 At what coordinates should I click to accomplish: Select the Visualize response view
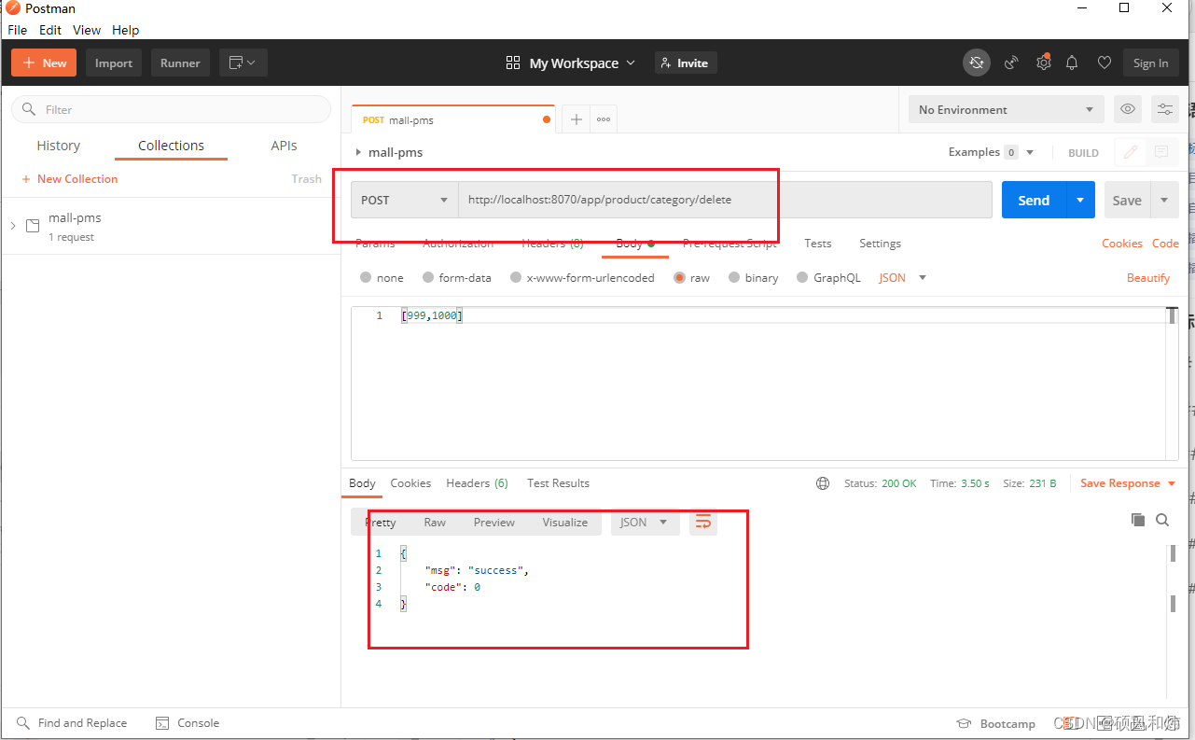click(565, 522)
